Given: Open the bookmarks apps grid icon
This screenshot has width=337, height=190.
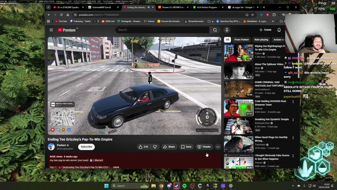Looking at the screenshot, I should click(48, 21).
